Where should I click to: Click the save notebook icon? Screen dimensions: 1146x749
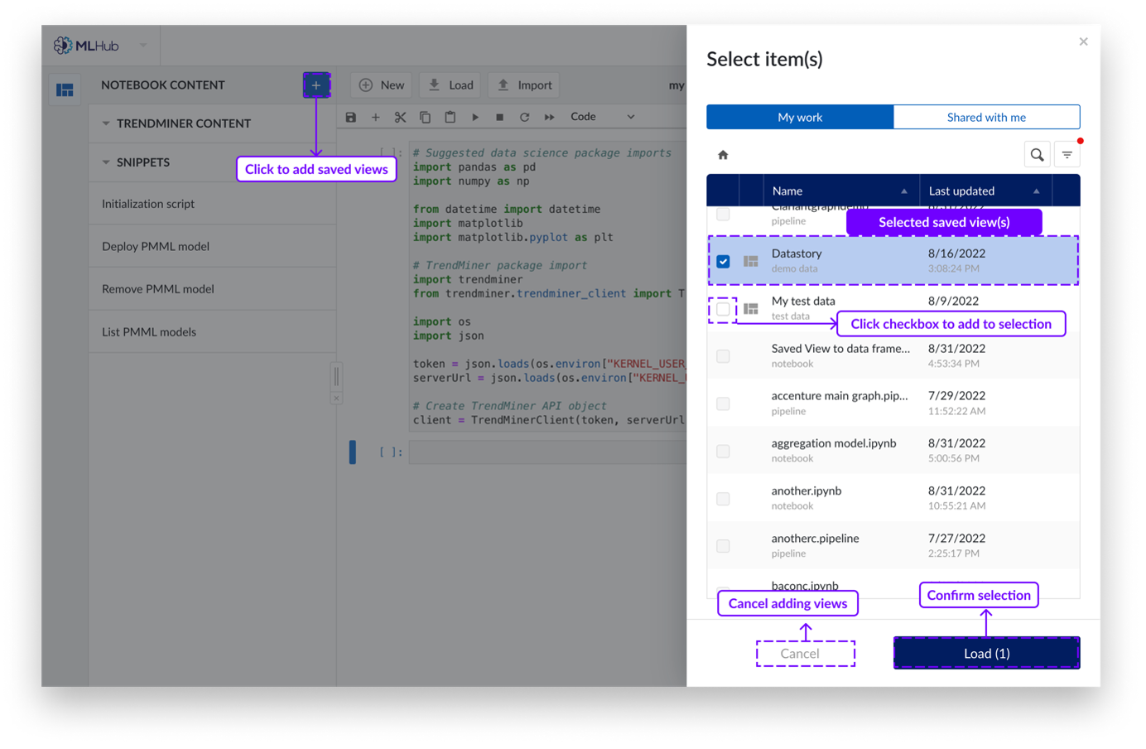click(x=351, y=118)
